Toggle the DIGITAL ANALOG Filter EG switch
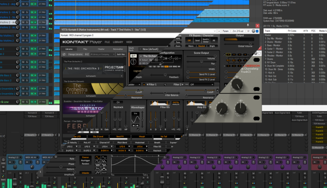The image size is (327, 188). (176, 103)
